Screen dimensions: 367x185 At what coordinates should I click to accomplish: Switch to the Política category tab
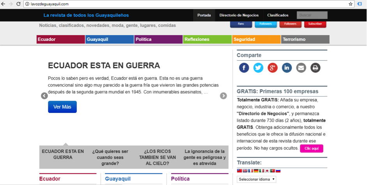tap(158, 39)
